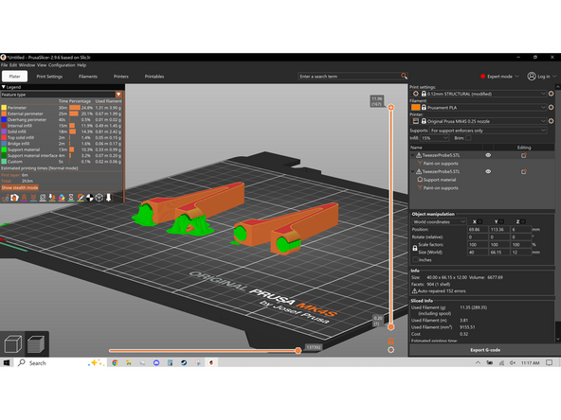Open Windows Start menu
Viewport: 561px width, 420px height.
[6, 363]
